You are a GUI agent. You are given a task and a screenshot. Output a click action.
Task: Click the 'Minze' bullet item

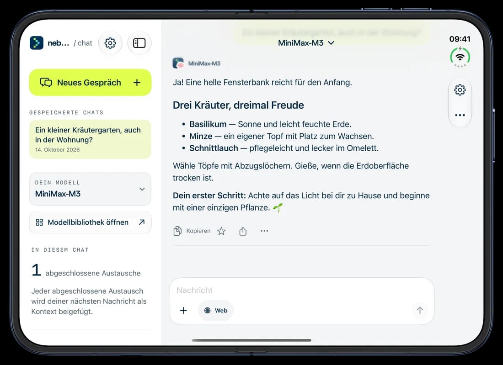[x=278, y=136]
